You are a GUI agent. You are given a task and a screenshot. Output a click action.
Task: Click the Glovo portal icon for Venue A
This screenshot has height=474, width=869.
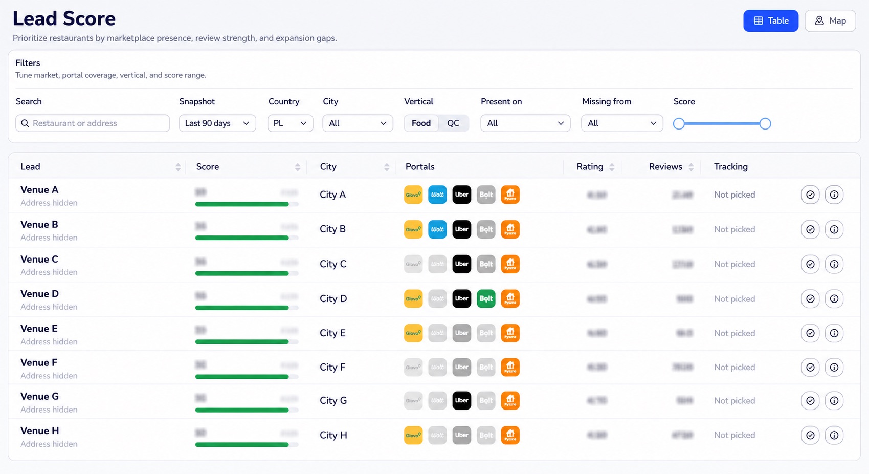[413, 195]
